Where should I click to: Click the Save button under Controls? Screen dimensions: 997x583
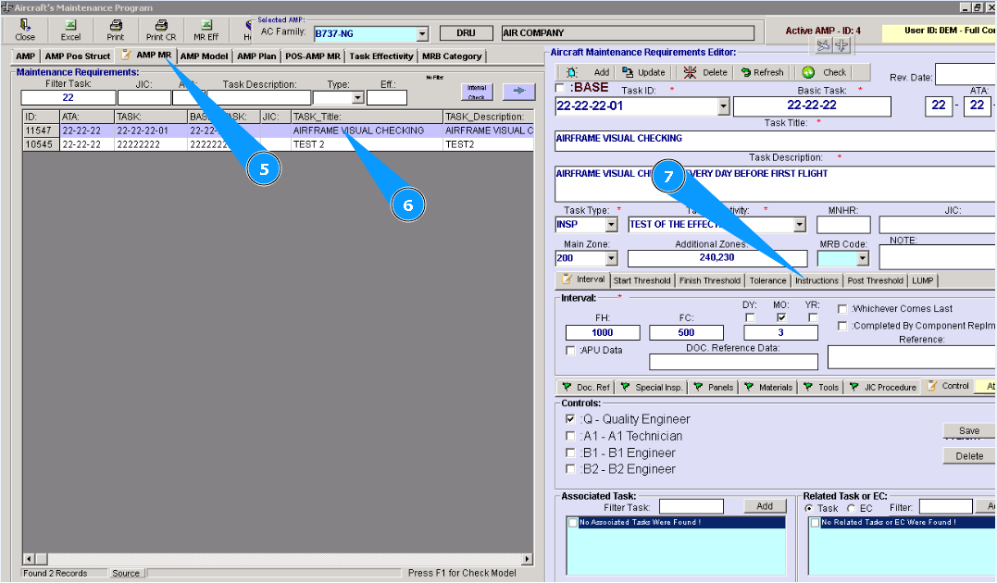click(969, 431)
